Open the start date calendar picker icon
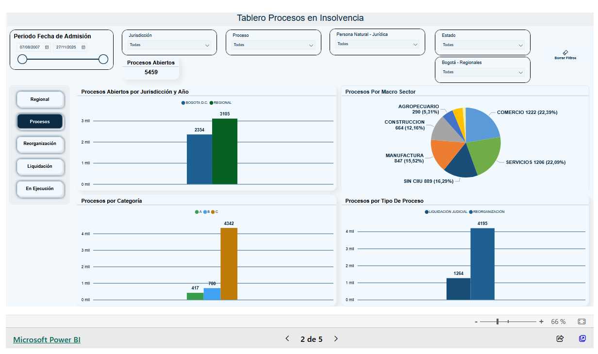The image size is (598, 354). 47,48
